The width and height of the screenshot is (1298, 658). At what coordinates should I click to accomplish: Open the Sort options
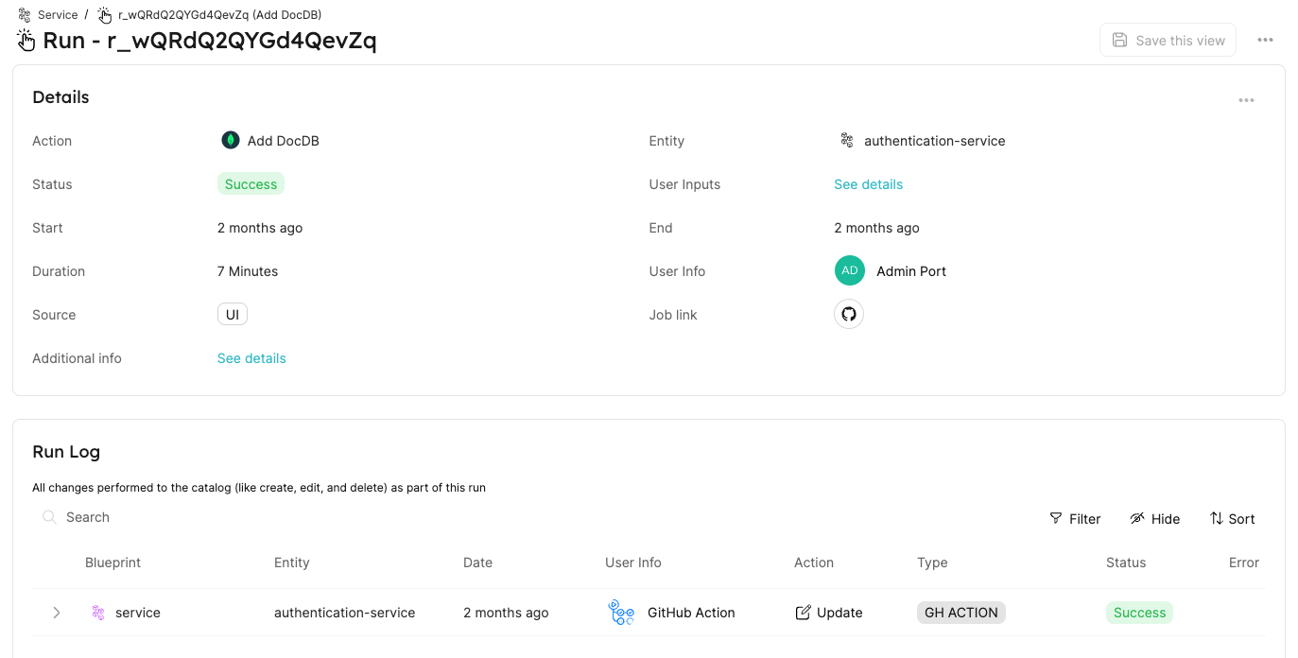point(1232,518)
